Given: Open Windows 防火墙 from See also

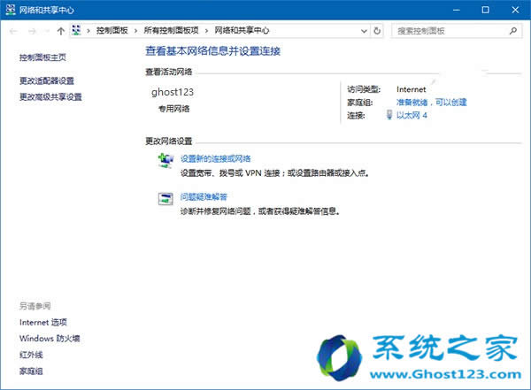Looking at the screenshot, I should coord(50,338).
